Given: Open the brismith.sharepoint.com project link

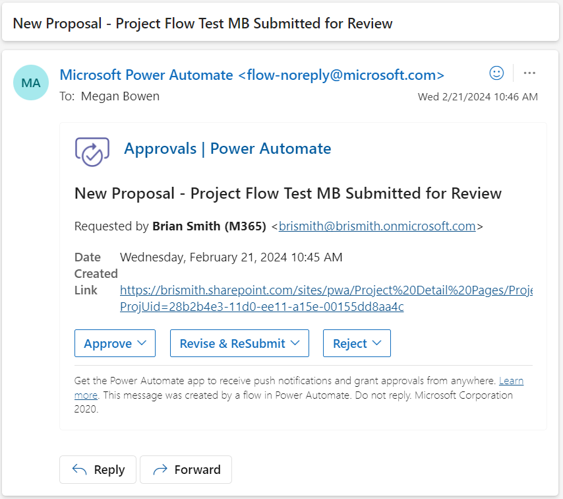Looking at the screenshot, I should click(x=326, y=298).
